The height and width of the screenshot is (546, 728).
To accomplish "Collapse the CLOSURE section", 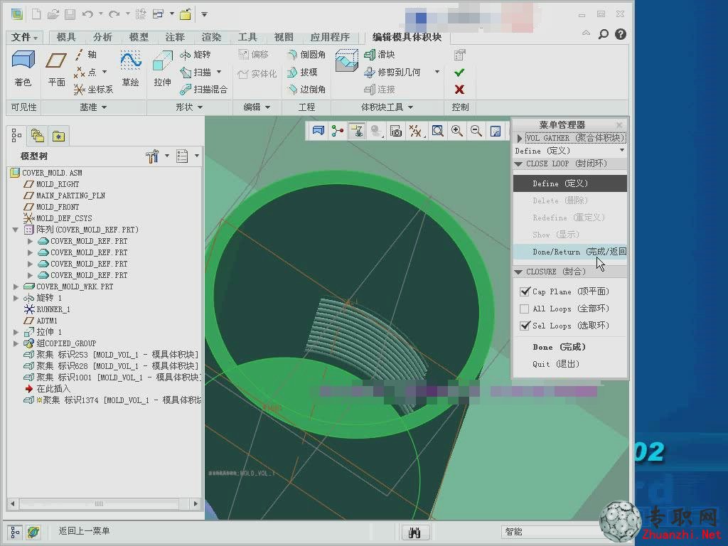I will point(518,272).
